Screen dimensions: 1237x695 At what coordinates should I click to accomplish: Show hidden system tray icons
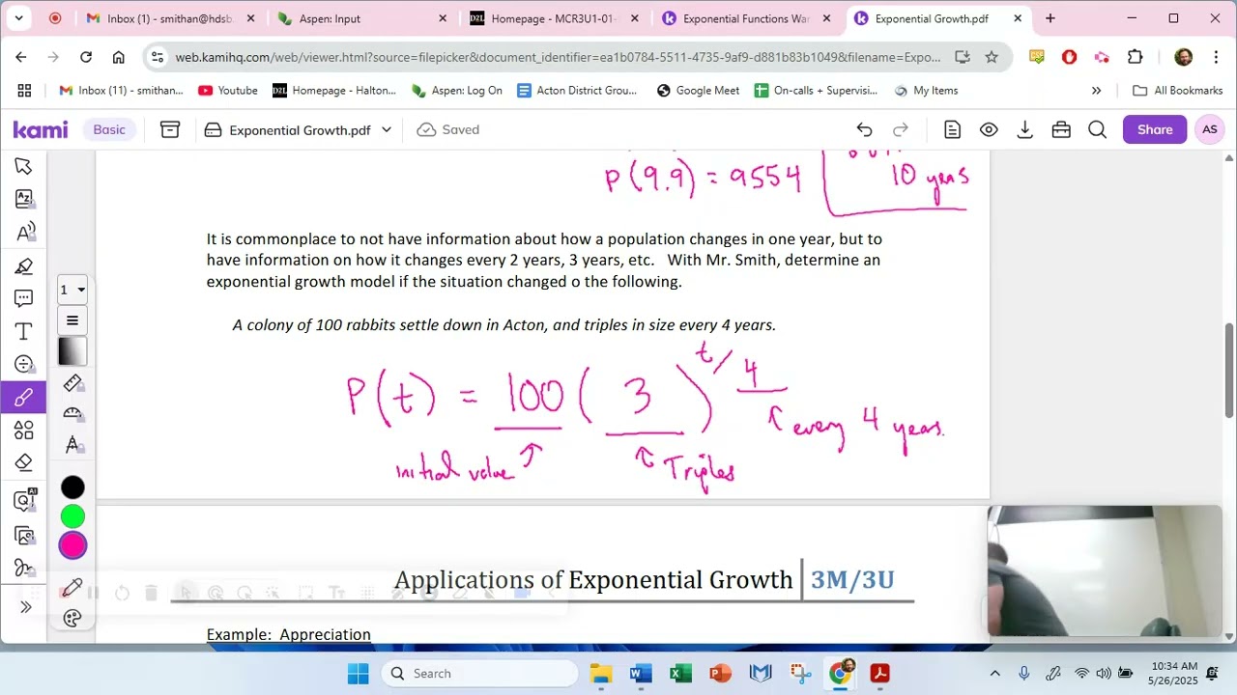pyautogui.click(x=994, y=674)
